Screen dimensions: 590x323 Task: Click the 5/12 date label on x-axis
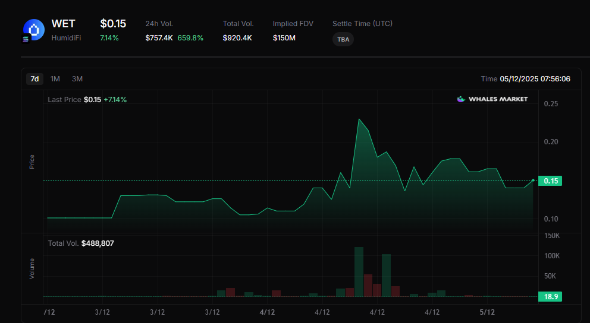tap(487, 312)
